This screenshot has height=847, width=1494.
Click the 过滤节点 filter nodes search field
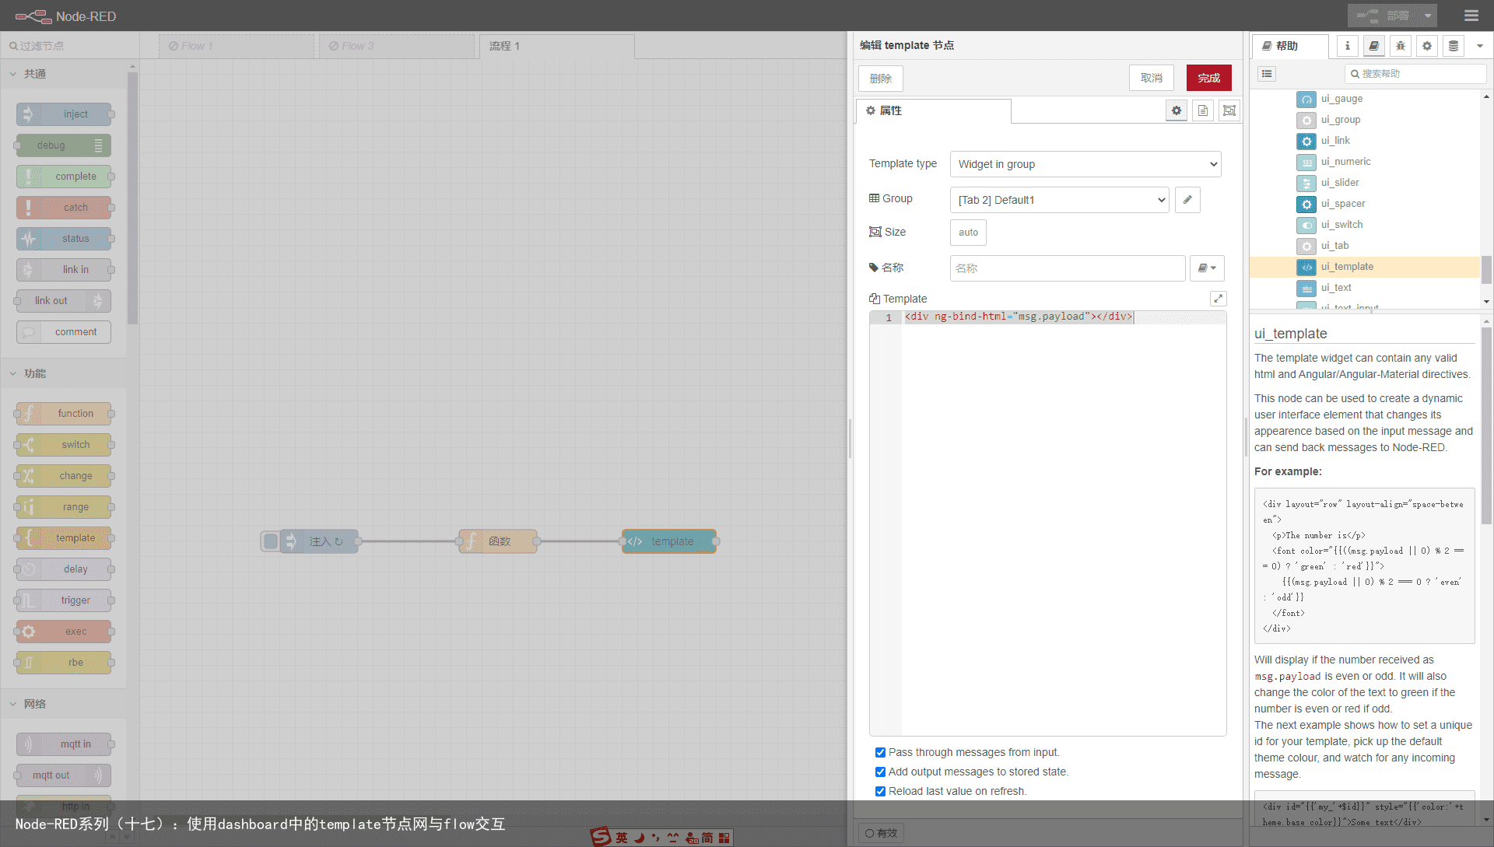(x=70, y=46)
